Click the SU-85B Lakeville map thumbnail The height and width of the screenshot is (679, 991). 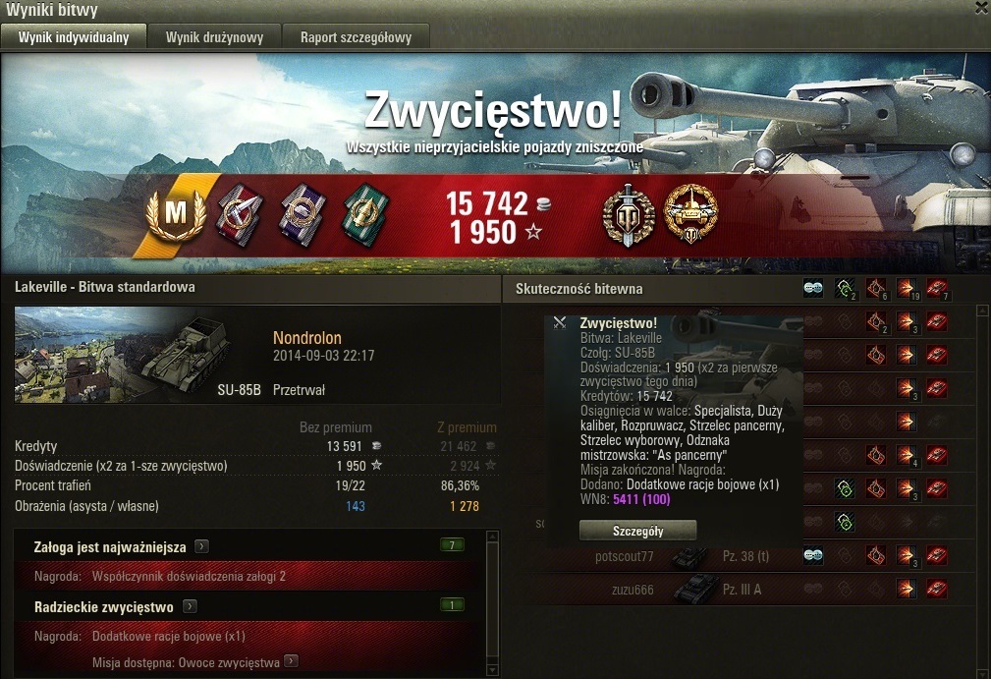tap(123, 355)
